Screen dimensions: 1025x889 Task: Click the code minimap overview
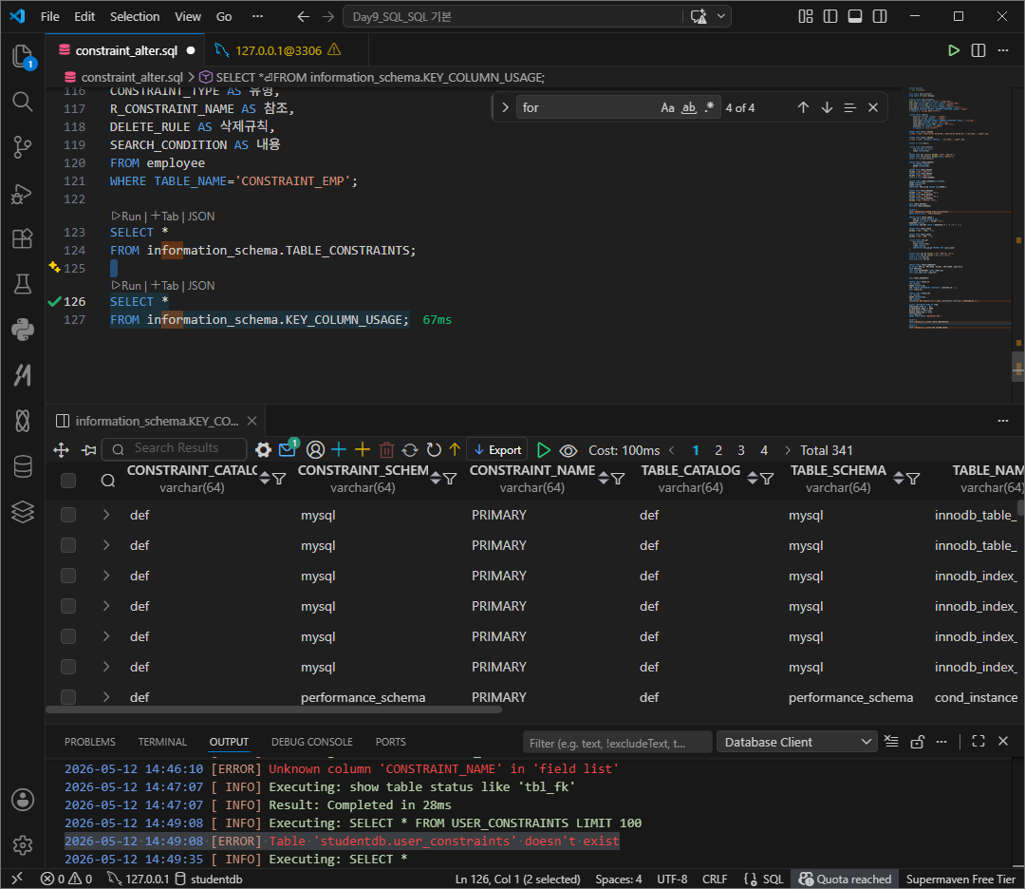click(958, 207)
